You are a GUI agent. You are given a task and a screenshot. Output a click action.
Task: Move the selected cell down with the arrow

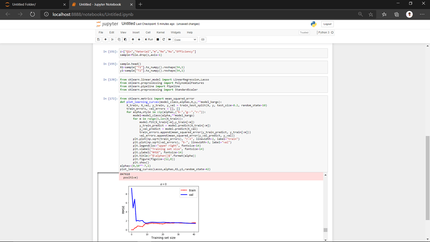tap(139, 39)
